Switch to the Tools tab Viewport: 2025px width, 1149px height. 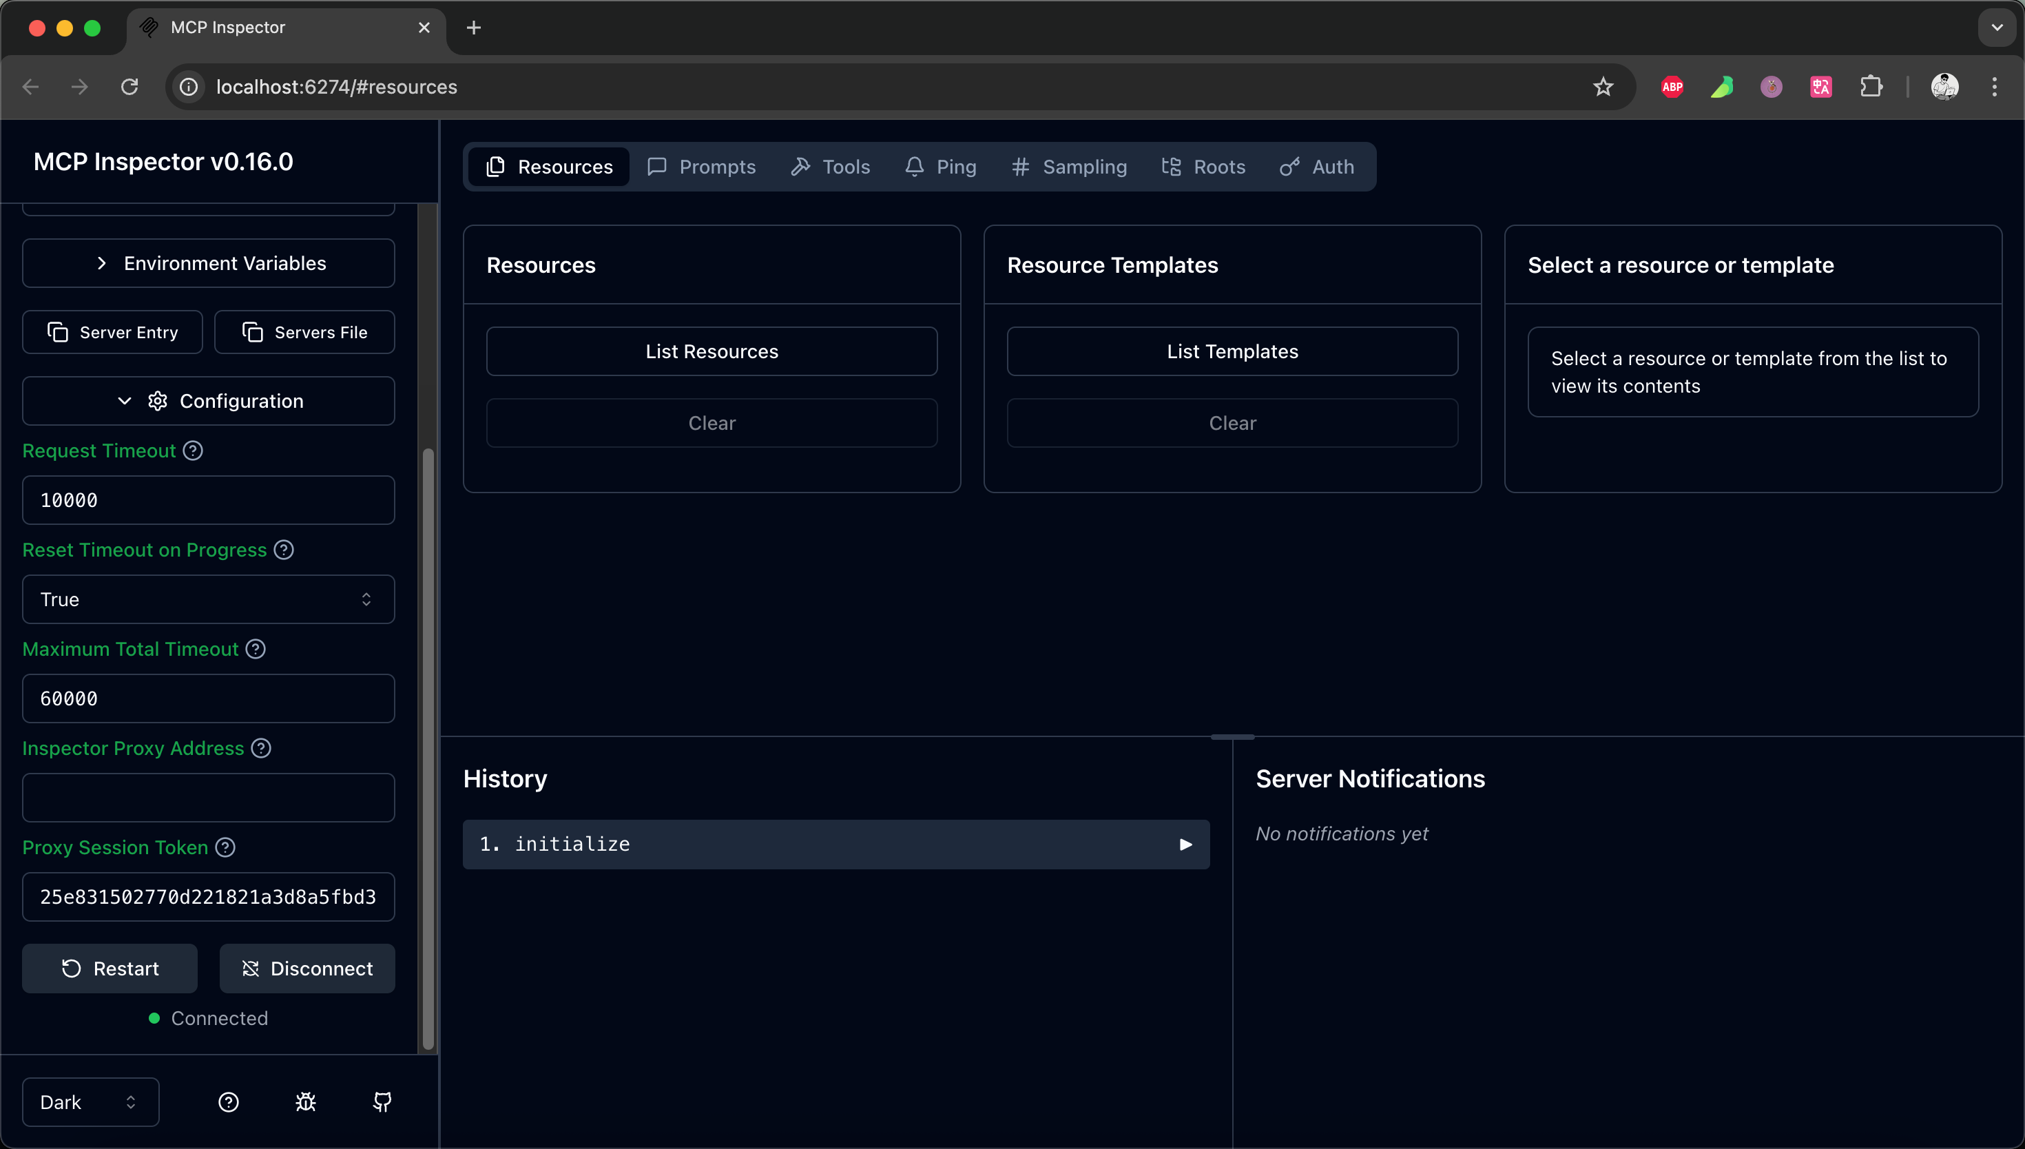tap(831, 167)
